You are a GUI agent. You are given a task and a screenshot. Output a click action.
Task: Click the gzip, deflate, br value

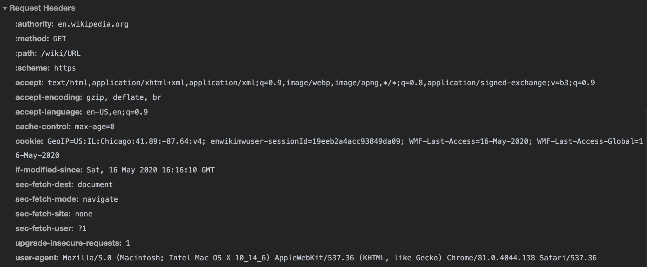(x=124, y=97)
